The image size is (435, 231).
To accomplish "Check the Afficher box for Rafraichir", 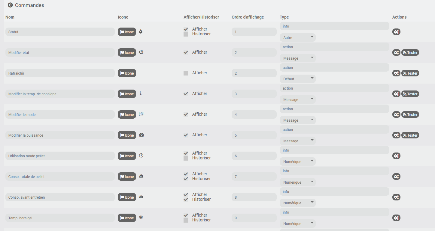I will [186, 73].
